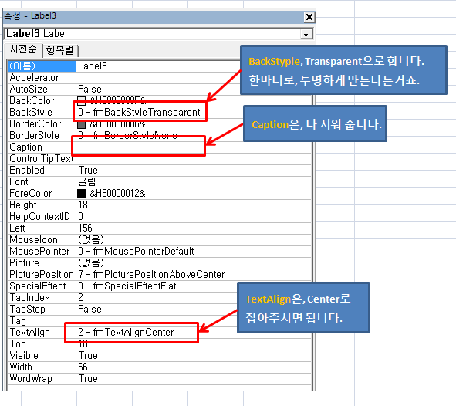Click the ForeColor black swatch
Image resolution: width=456 pixels, height=406 pixels.
[82, 194]
